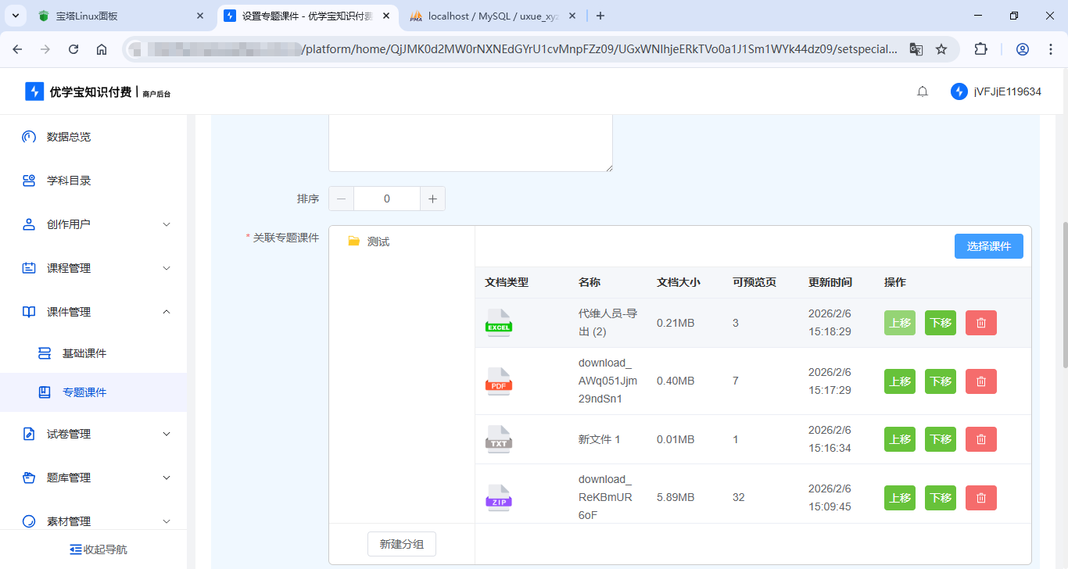This screenshot has width=1068, height=569.
Task: Open the 基础课件 submenu item
Action: tap(84, 353)
